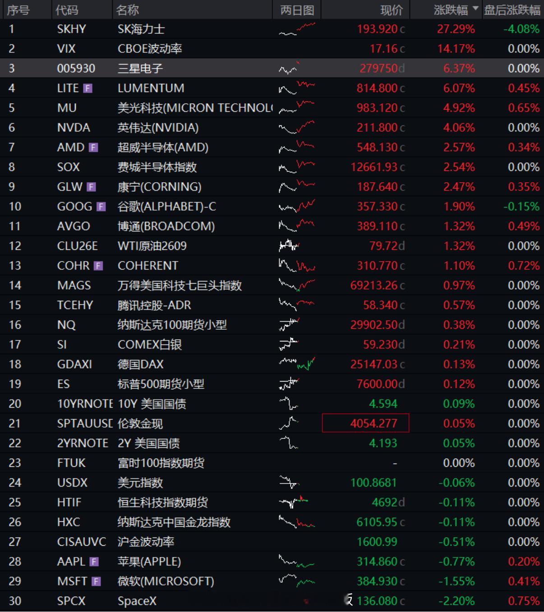544x612 pixels.
Task: Click the name 美光科技(MICRON TECHNOL
Action: 195,108
